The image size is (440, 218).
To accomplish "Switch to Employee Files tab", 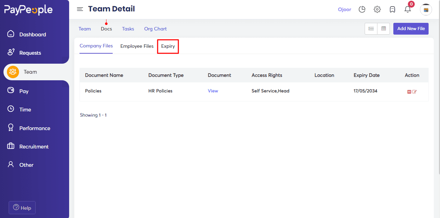I will (137, 46).
